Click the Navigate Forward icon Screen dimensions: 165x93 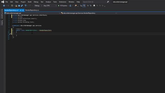tap(8, 6)
